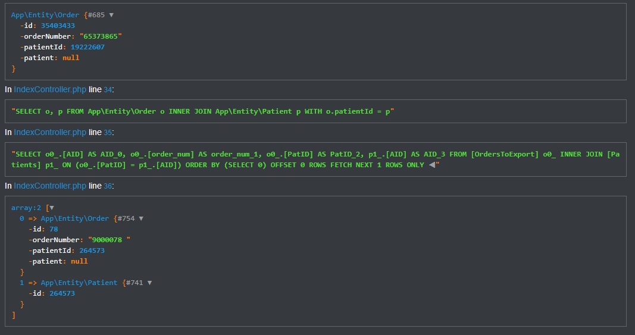The image size is (635, 335).
Task: Select patientId value 264573 in Order #754
Action: pos(92,251)
